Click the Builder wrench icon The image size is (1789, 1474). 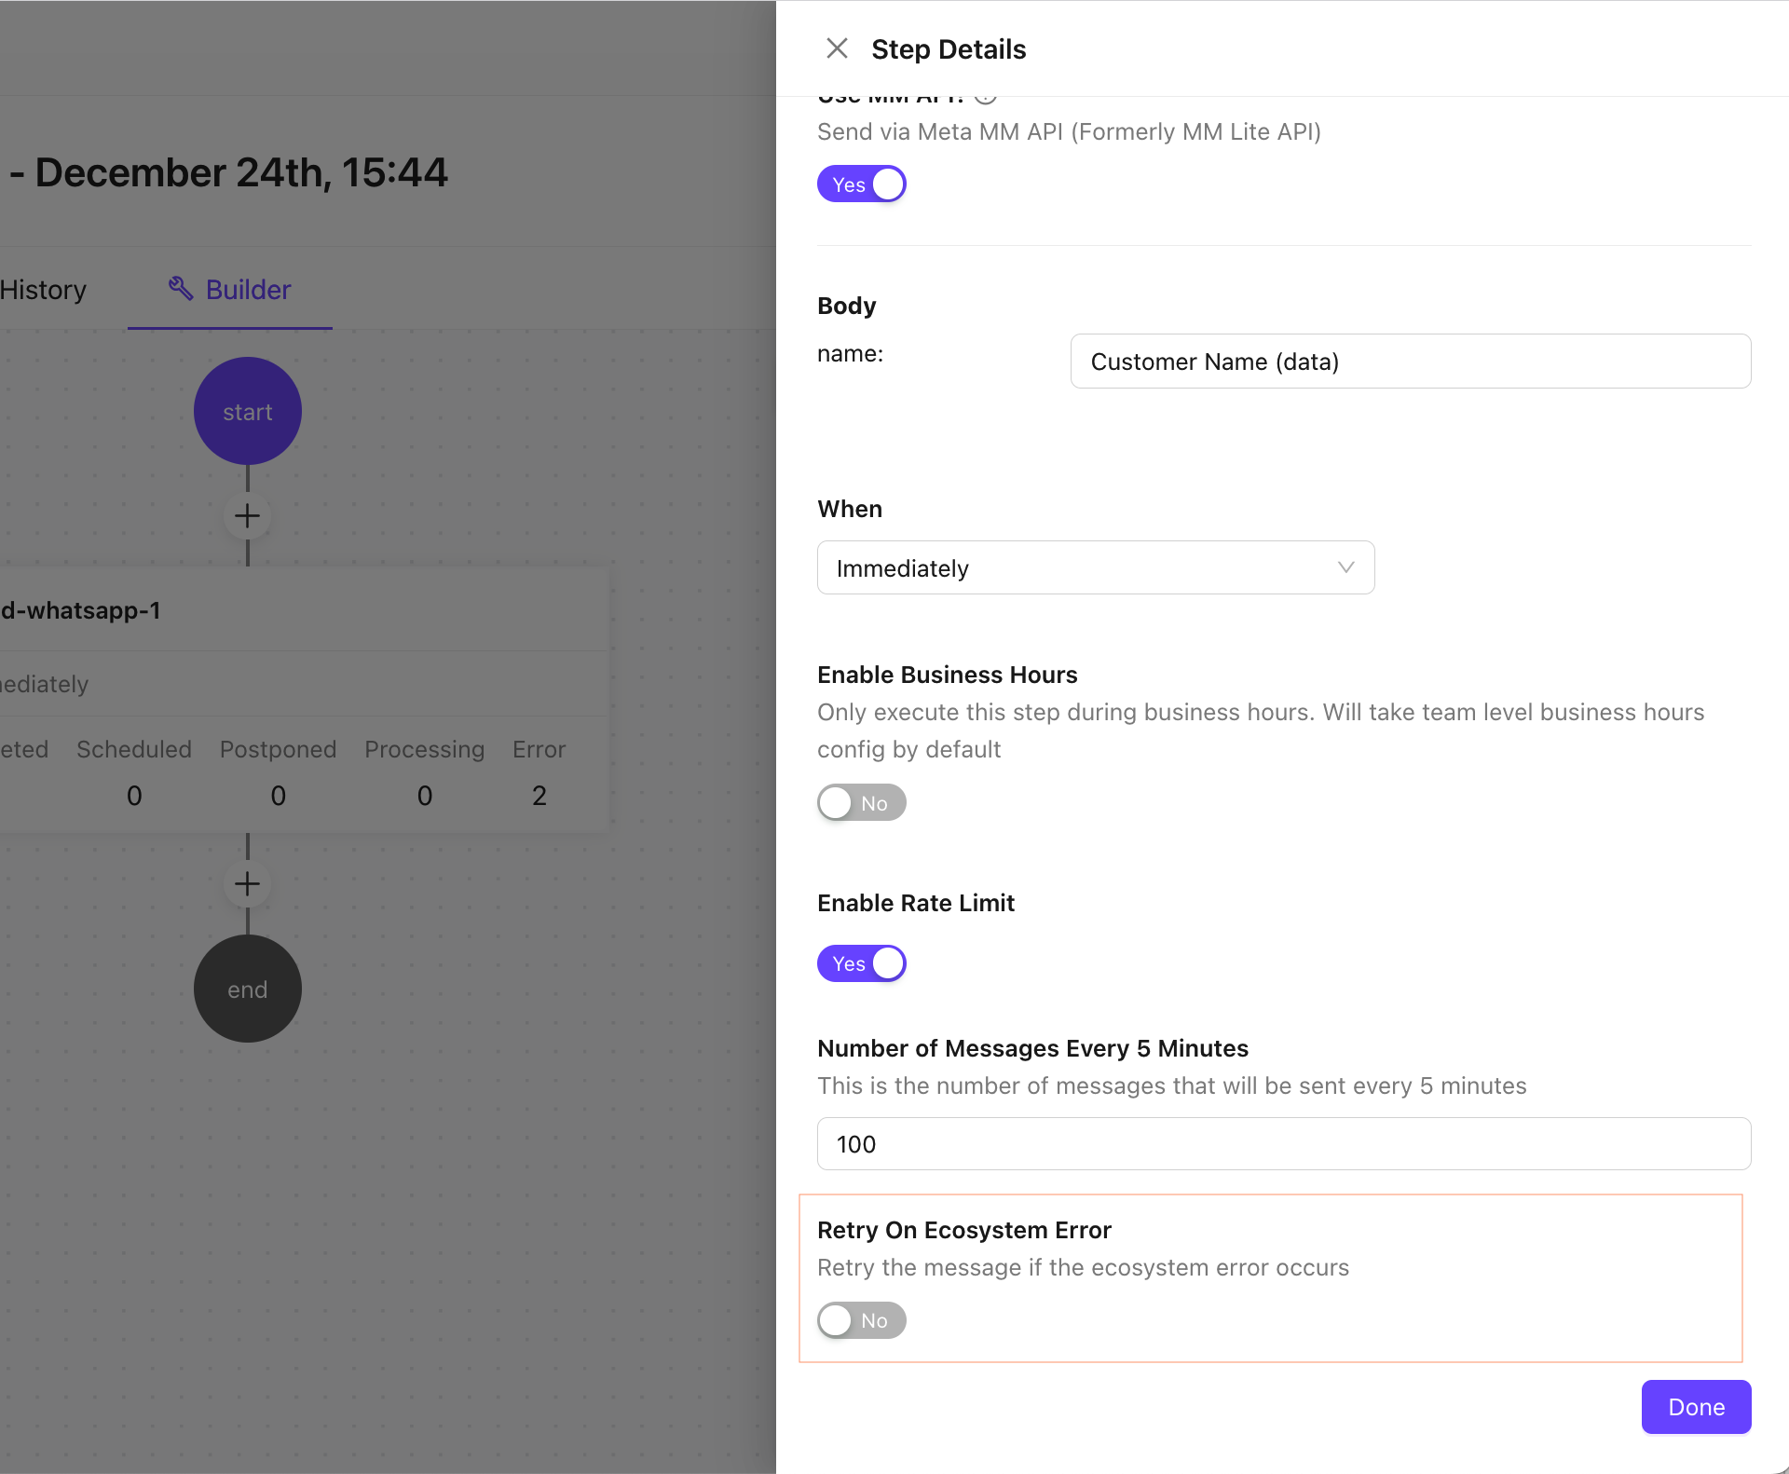(181, 289)
